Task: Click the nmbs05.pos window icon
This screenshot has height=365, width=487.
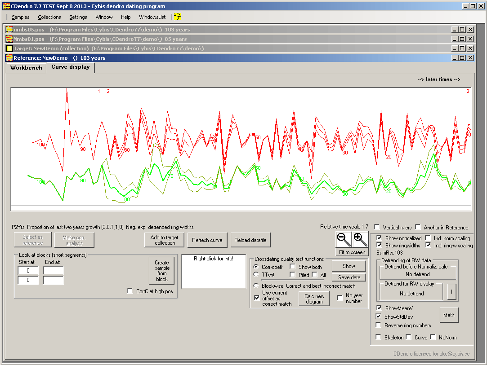Action: pos(9,30)
